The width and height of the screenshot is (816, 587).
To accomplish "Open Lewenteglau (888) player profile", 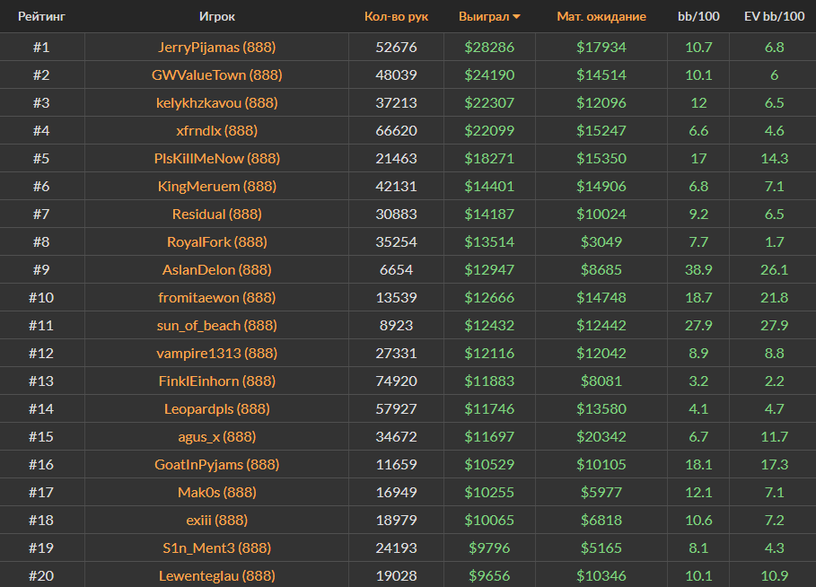I will pos(216,575).
